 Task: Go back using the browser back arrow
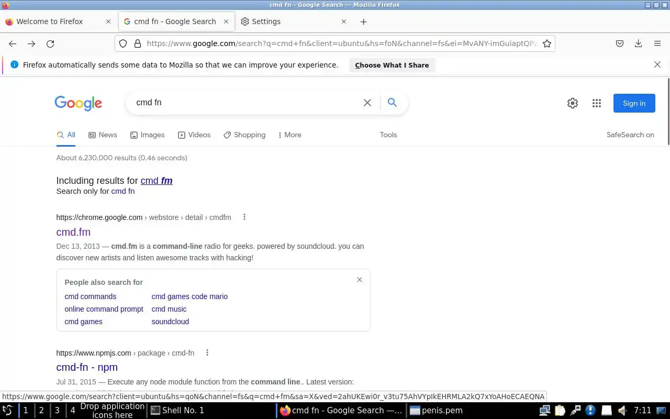13,44
